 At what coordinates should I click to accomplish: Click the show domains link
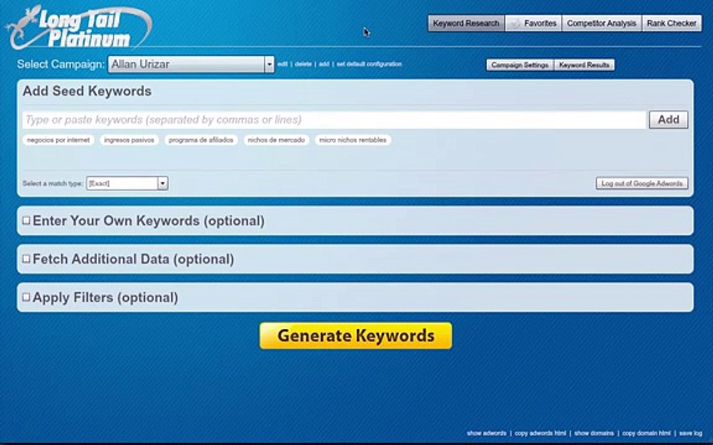click(x=594, y=433)
